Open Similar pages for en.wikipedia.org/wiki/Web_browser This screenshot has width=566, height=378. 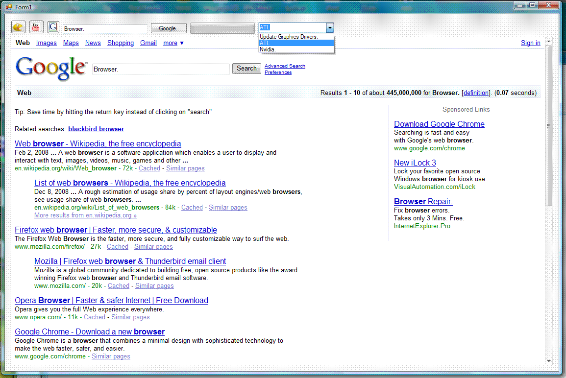pyautogui.click(x=185, y=168)
